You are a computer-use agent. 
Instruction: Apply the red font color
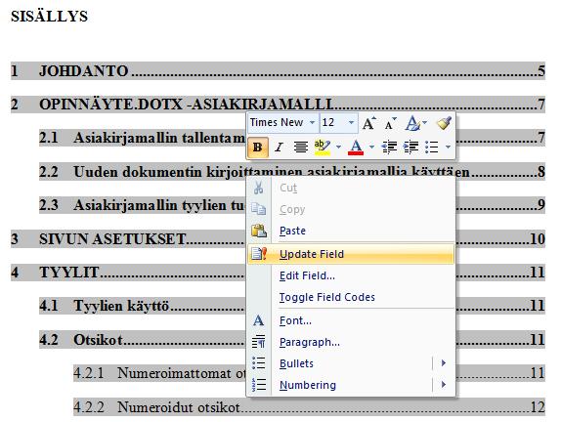click(356, 147)
